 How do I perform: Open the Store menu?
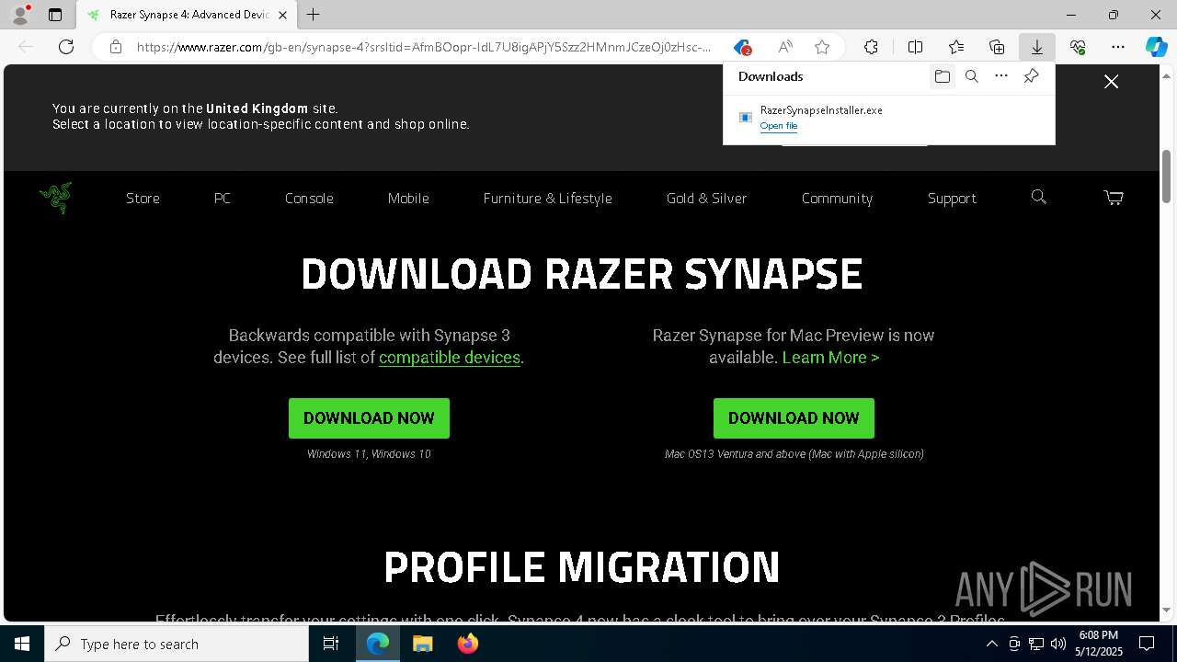coord(143,198)
